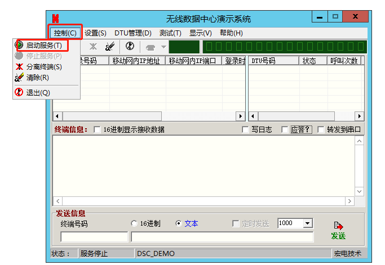Open the 控制(C) menu
Screen dimensions: 385x265
pyautogui.click(x=65, y=33)
